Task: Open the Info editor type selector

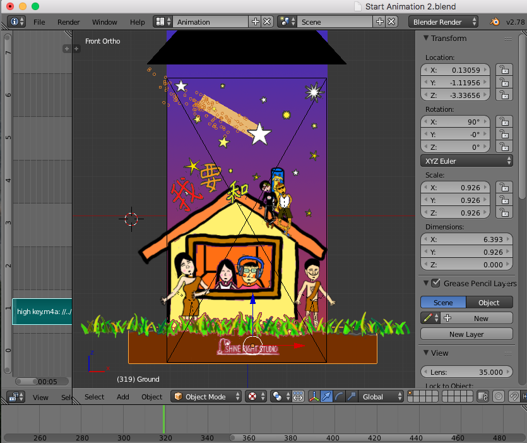Action: pyautogui.click(x=16, y=22)
